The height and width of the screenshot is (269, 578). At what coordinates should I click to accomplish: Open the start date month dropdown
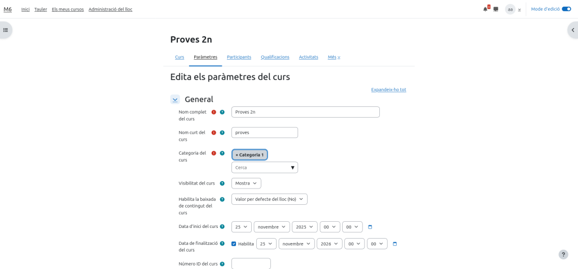click(272, 227)
